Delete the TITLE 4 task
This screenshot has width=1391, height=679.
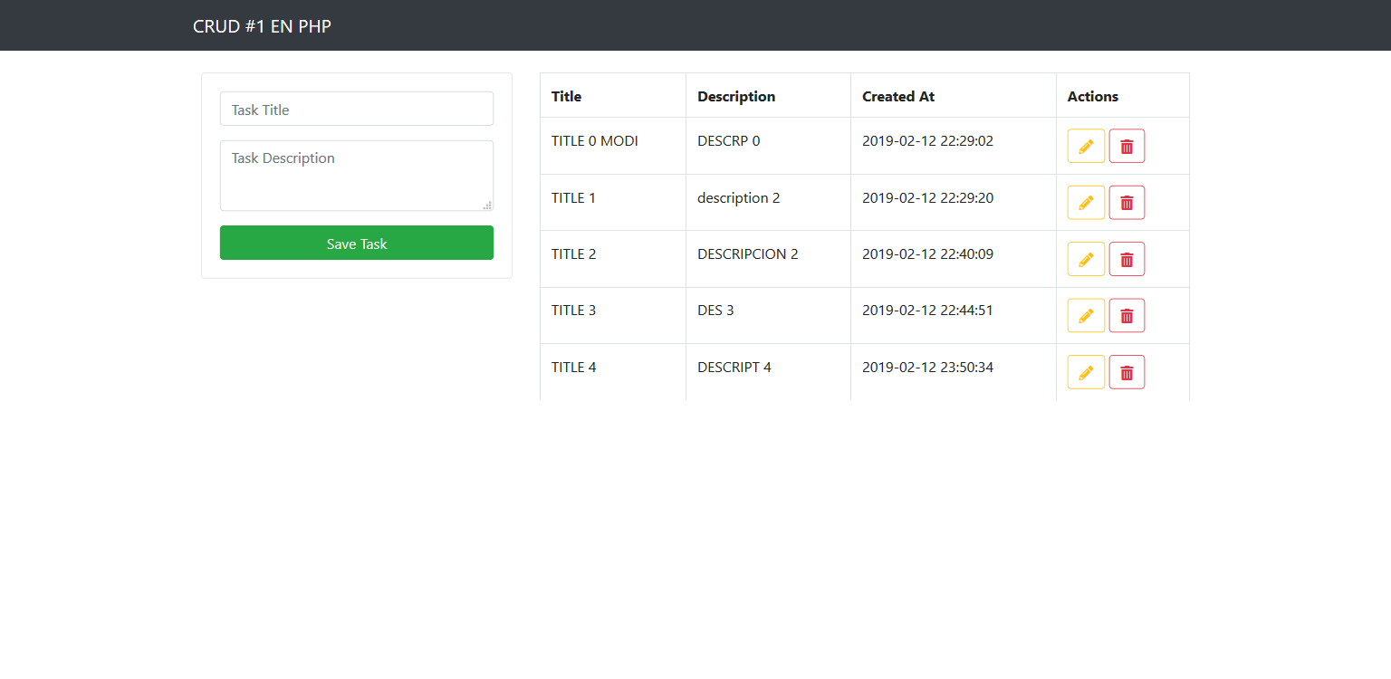point(1127,372)
